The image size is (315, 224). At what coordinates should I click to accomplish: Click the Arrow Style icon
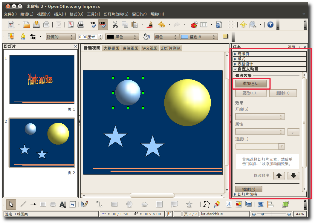pyautogui.click(x=33, y=37)
